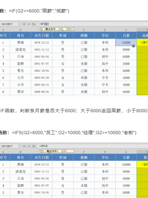Viewport: 148px width, 198px height.
Task: Click the 性别 header cell in upper table
Action: (x=63, y=35)
